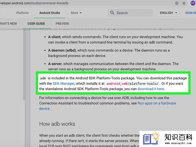
Task: Click the add/install plus icon in address bar
Action: point(177,3)
